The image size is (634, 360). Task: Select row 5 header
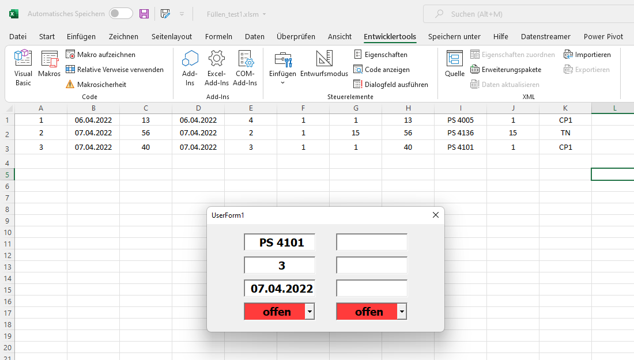(7, 175)
